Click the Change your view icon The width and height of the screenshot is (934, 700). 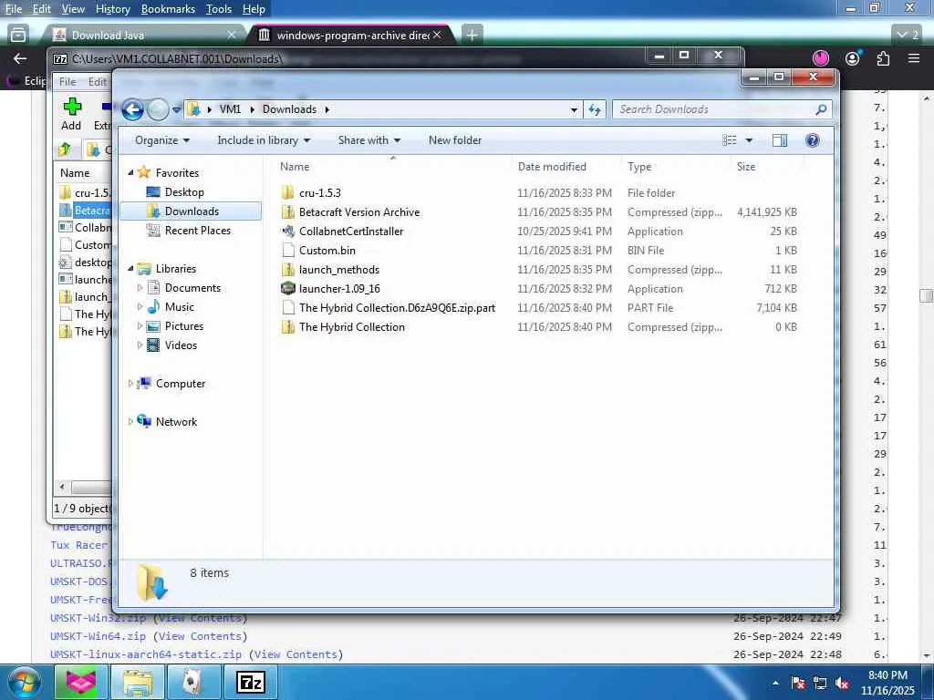730,140
